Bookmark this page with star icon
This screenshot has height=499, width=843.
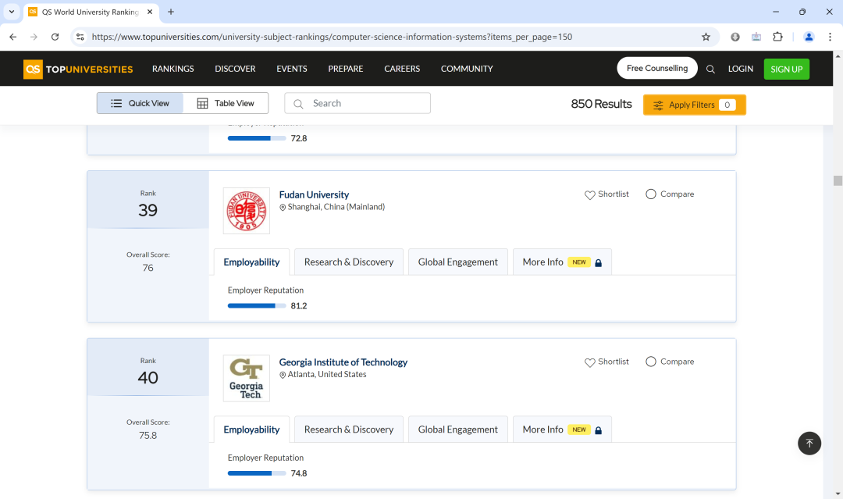pos(706,37)
